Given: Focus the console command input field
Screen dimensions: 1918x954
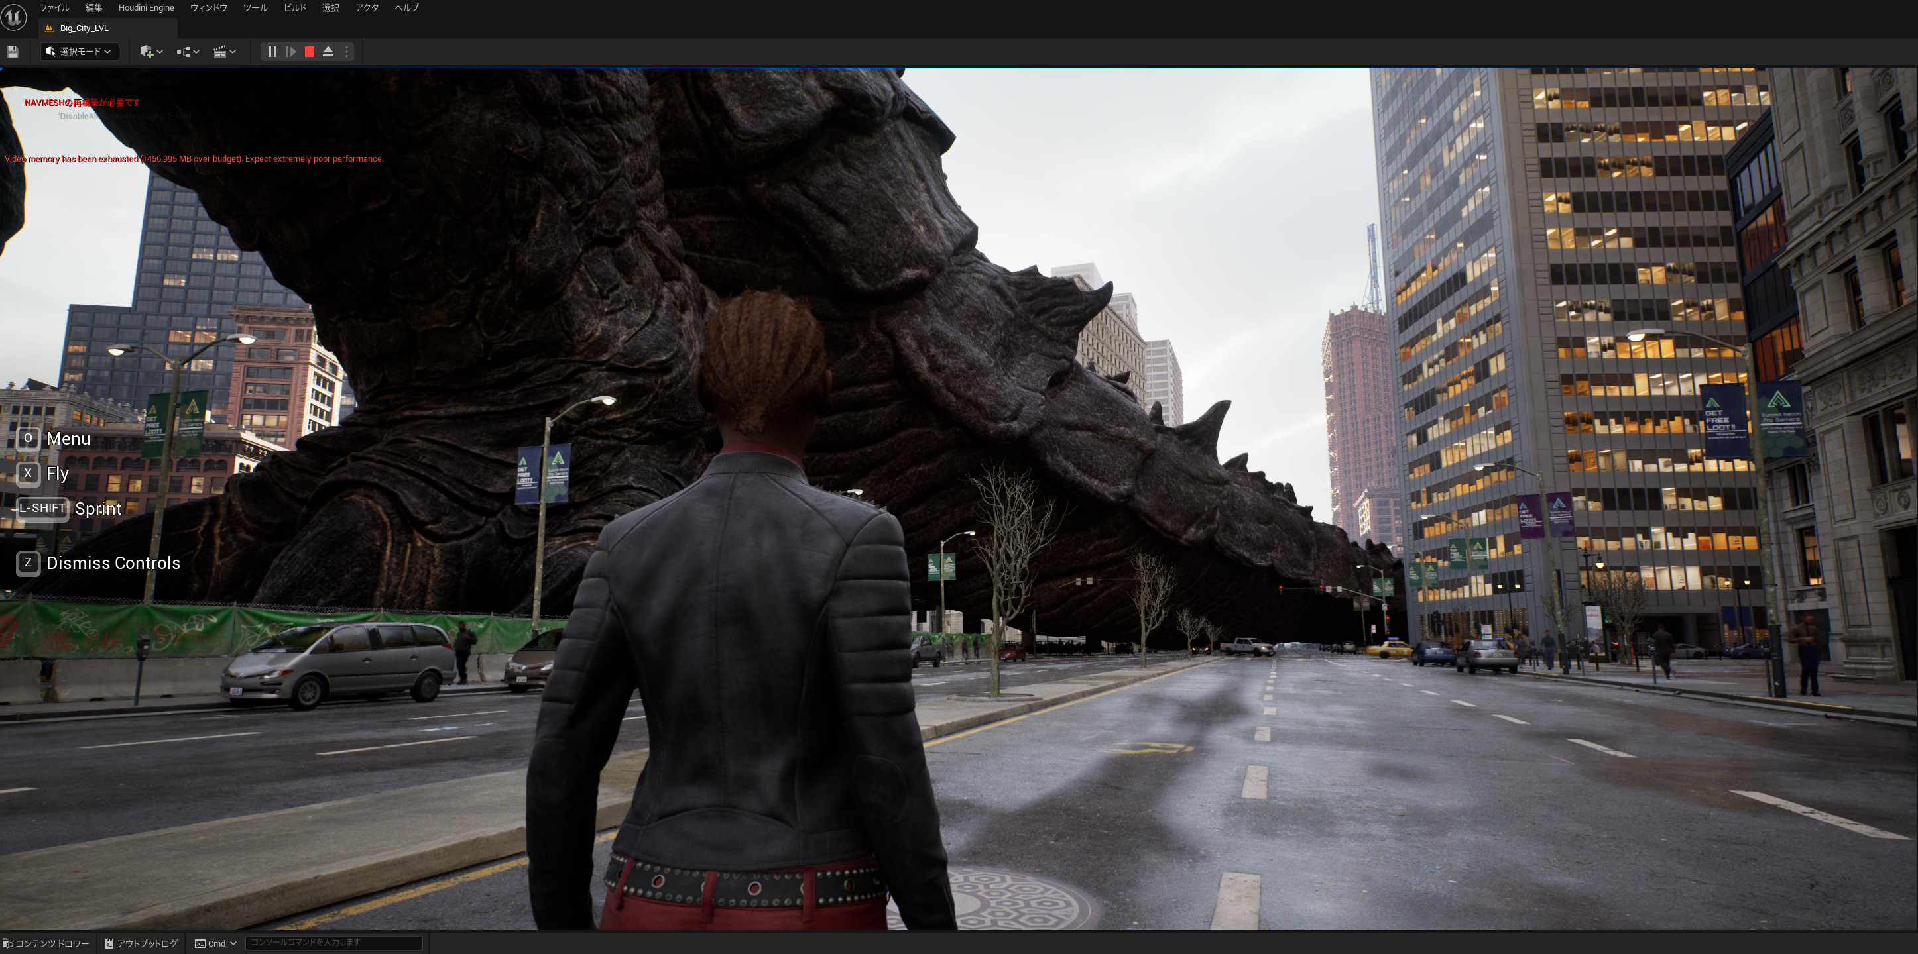Looking at the screenshot, I should click(333, 943).
